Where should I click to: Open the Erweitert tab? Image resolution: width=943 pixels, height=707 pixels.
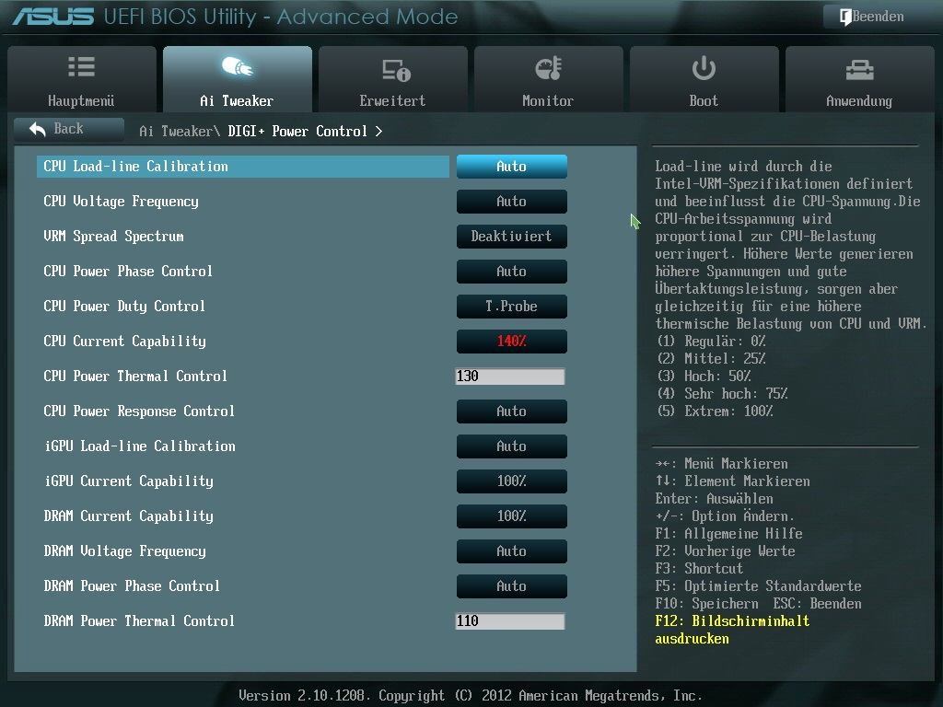pos(392,79)
